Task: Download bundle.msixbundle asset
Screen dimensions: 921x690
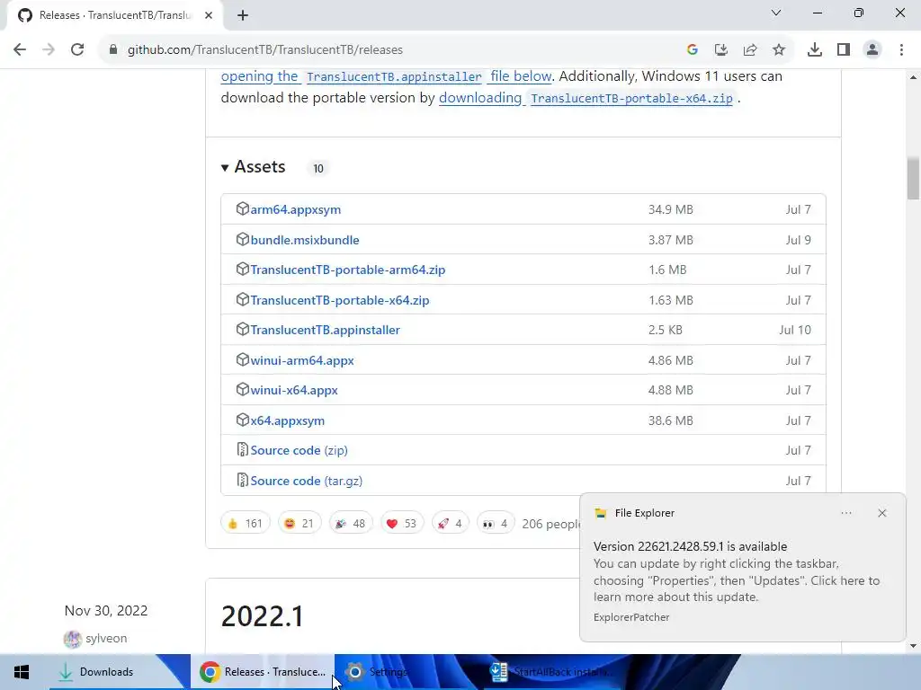Action: tap(305, 240)
